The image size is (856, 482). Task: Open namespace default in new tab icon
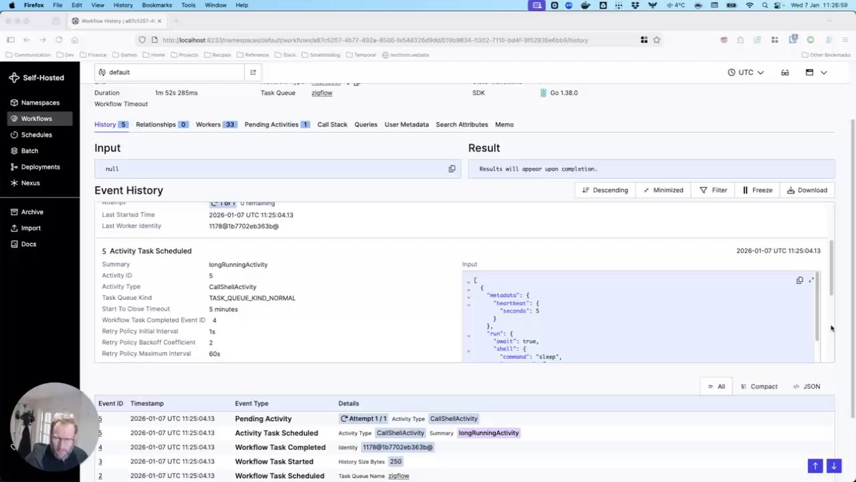(x=253, y=72)
